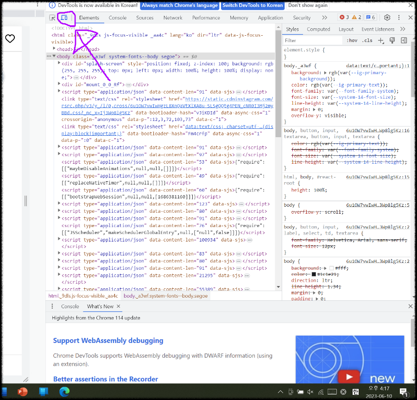Open the Sources tab
Screen dimensions: 417x400
point(145,18)
